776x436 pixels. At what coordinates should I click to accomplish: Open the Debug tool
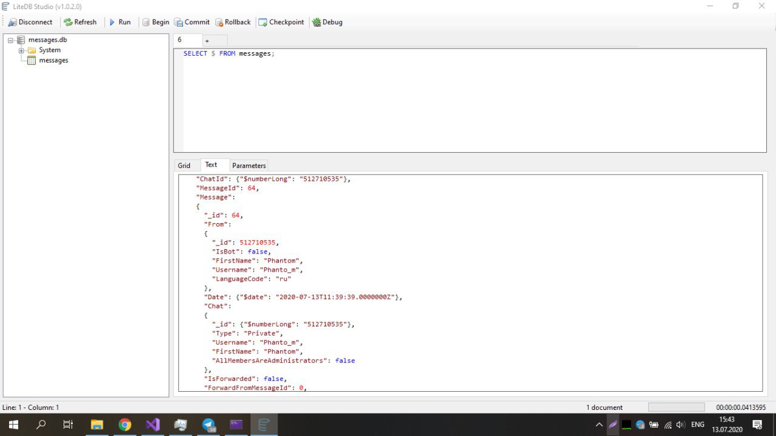coord(327,22)
